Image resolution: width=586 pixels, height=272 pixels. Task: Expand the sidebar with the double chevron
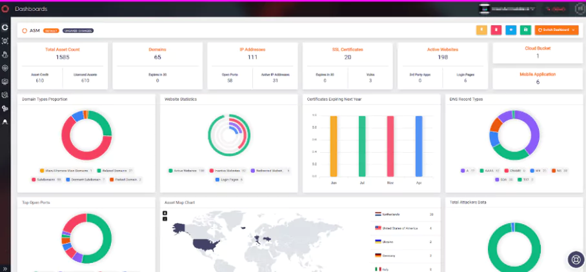pyautogui.click(x=5, y=268)
